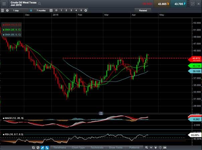
Task: Click the refresh chart icon
Action: click(x=33, y=148)
